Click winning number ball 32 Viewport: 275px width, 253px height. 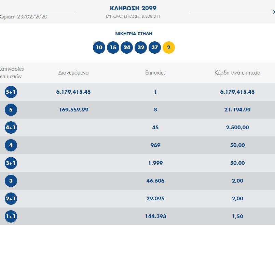[x=141, y=48]
